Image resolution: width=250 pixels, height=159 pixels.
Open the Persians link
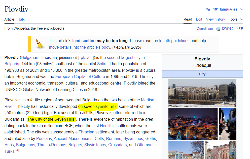[x=44, y=139]
